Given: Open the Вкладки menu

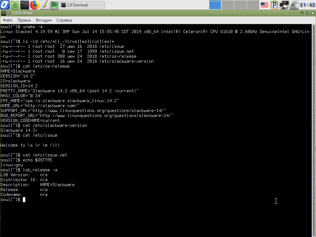Looking at the screenshot, I should click(44, 20).
